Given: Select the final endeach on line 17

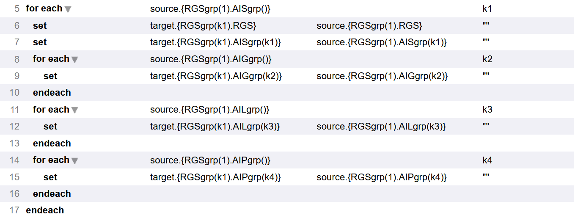Looking at the screenshot, I should (45, 210).
